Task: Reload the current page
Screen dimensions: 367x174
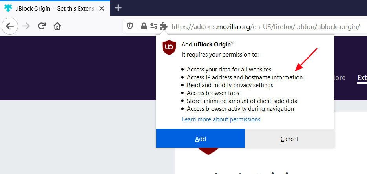Action: pyautogui.click(x=42, y=26)
